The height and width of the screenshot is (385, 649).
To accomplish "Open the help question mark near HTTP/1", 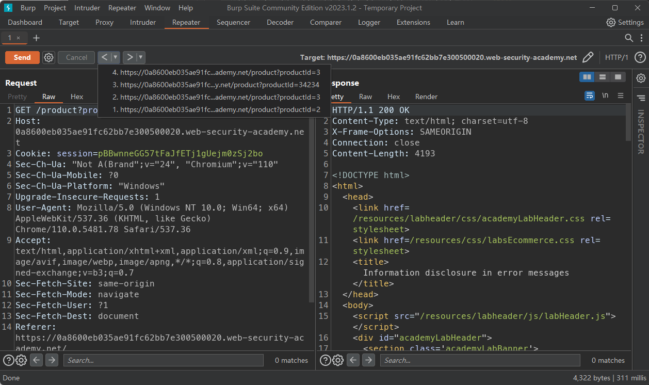I will pos(640,57).
